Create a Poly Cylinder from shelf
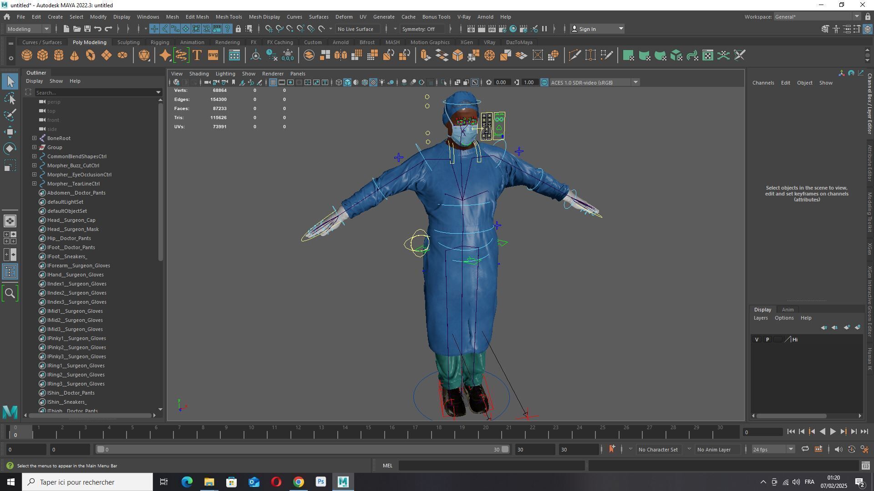 (59, 55)
